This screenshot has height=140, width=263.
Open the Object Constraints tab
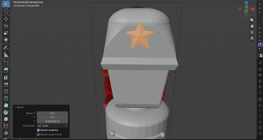[x=260, y=122]
